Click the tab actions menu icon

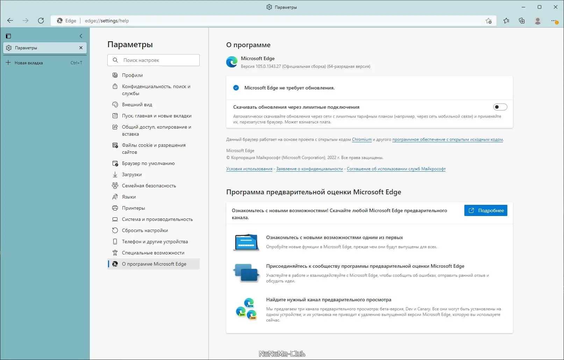click(9, 36)
